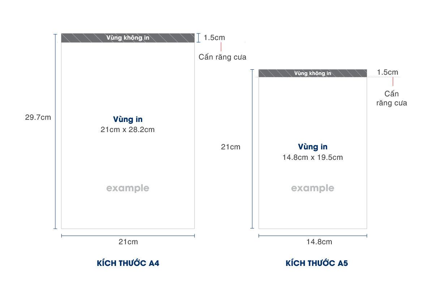This screenshot has width=434, height=289.
Task: Click the A5 'Vùng không in' gray banner
Action: [313, 73]
